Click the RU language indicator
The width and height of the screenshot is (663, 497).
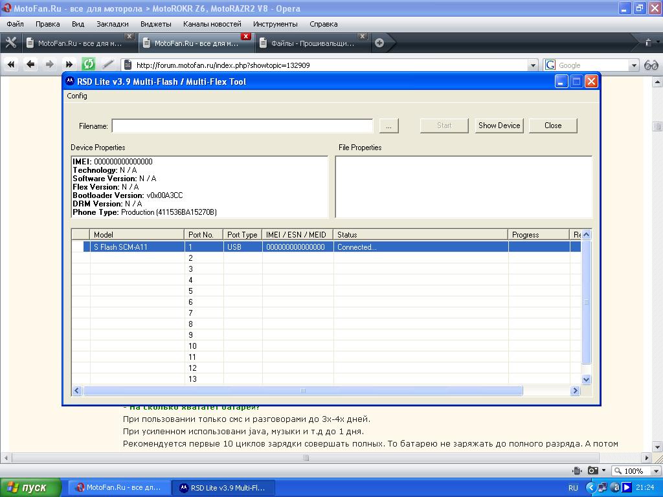pos(573,488)
